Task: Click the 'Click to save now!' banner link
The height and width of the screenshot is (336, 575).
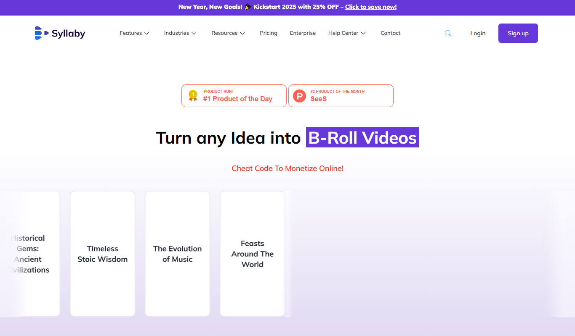Action: pyautogui.click(x=371, y=7)
